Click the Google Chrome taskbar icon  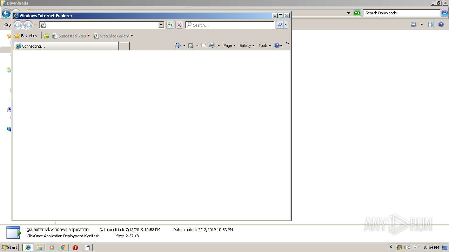click(x=63, y=247)
